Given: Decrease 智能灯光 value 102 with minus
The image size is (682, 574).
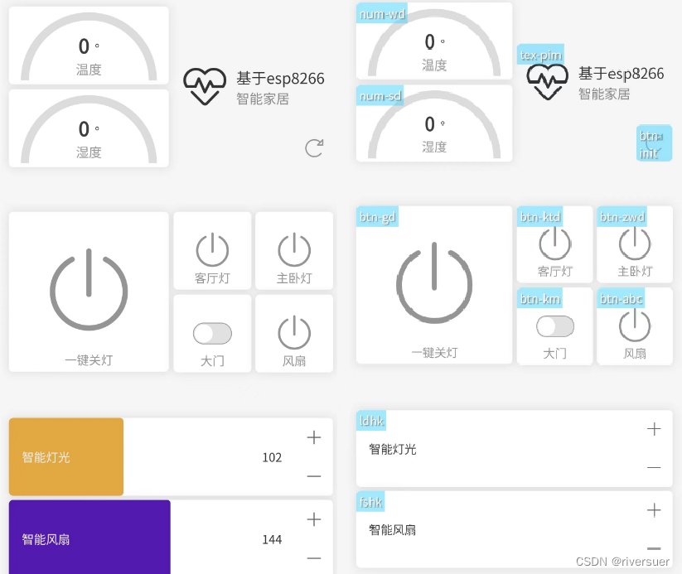Looking at the screenshot, I should pos(313,476).
